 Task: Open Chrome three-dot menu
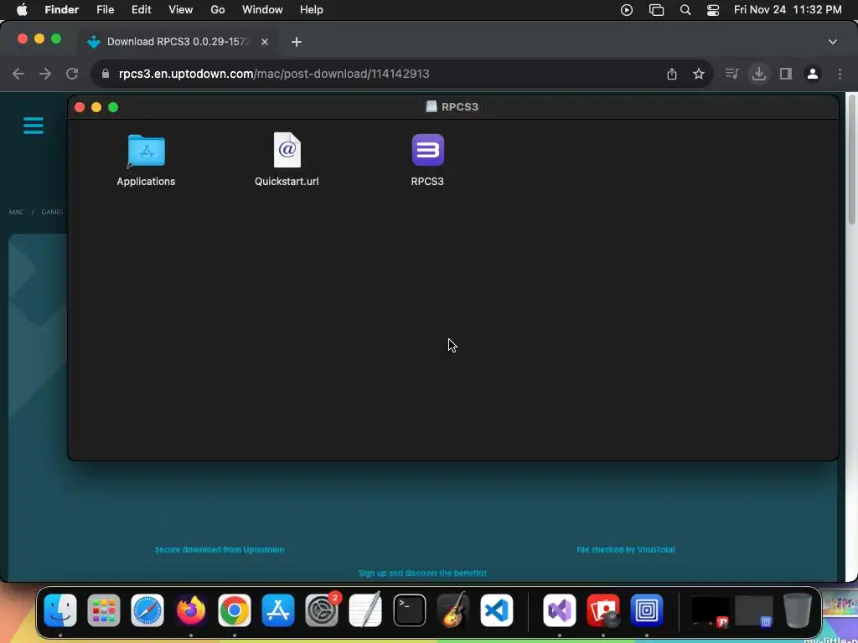(840, 74)
